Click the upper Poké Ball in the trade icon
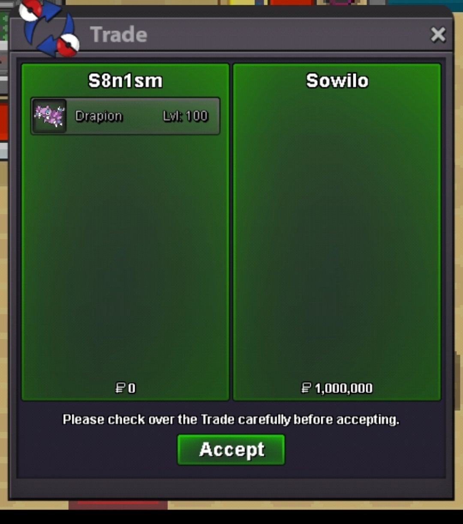 click(x=31, y=10)
